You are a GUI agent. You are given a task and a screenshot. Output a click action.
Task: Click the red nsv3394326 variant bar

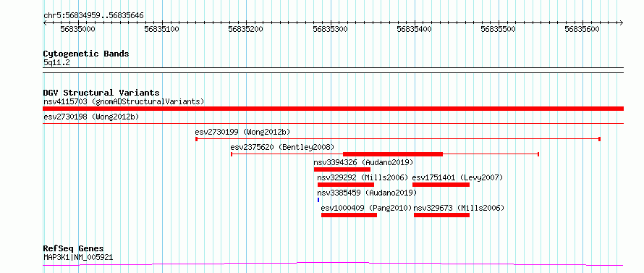[342, 169]
